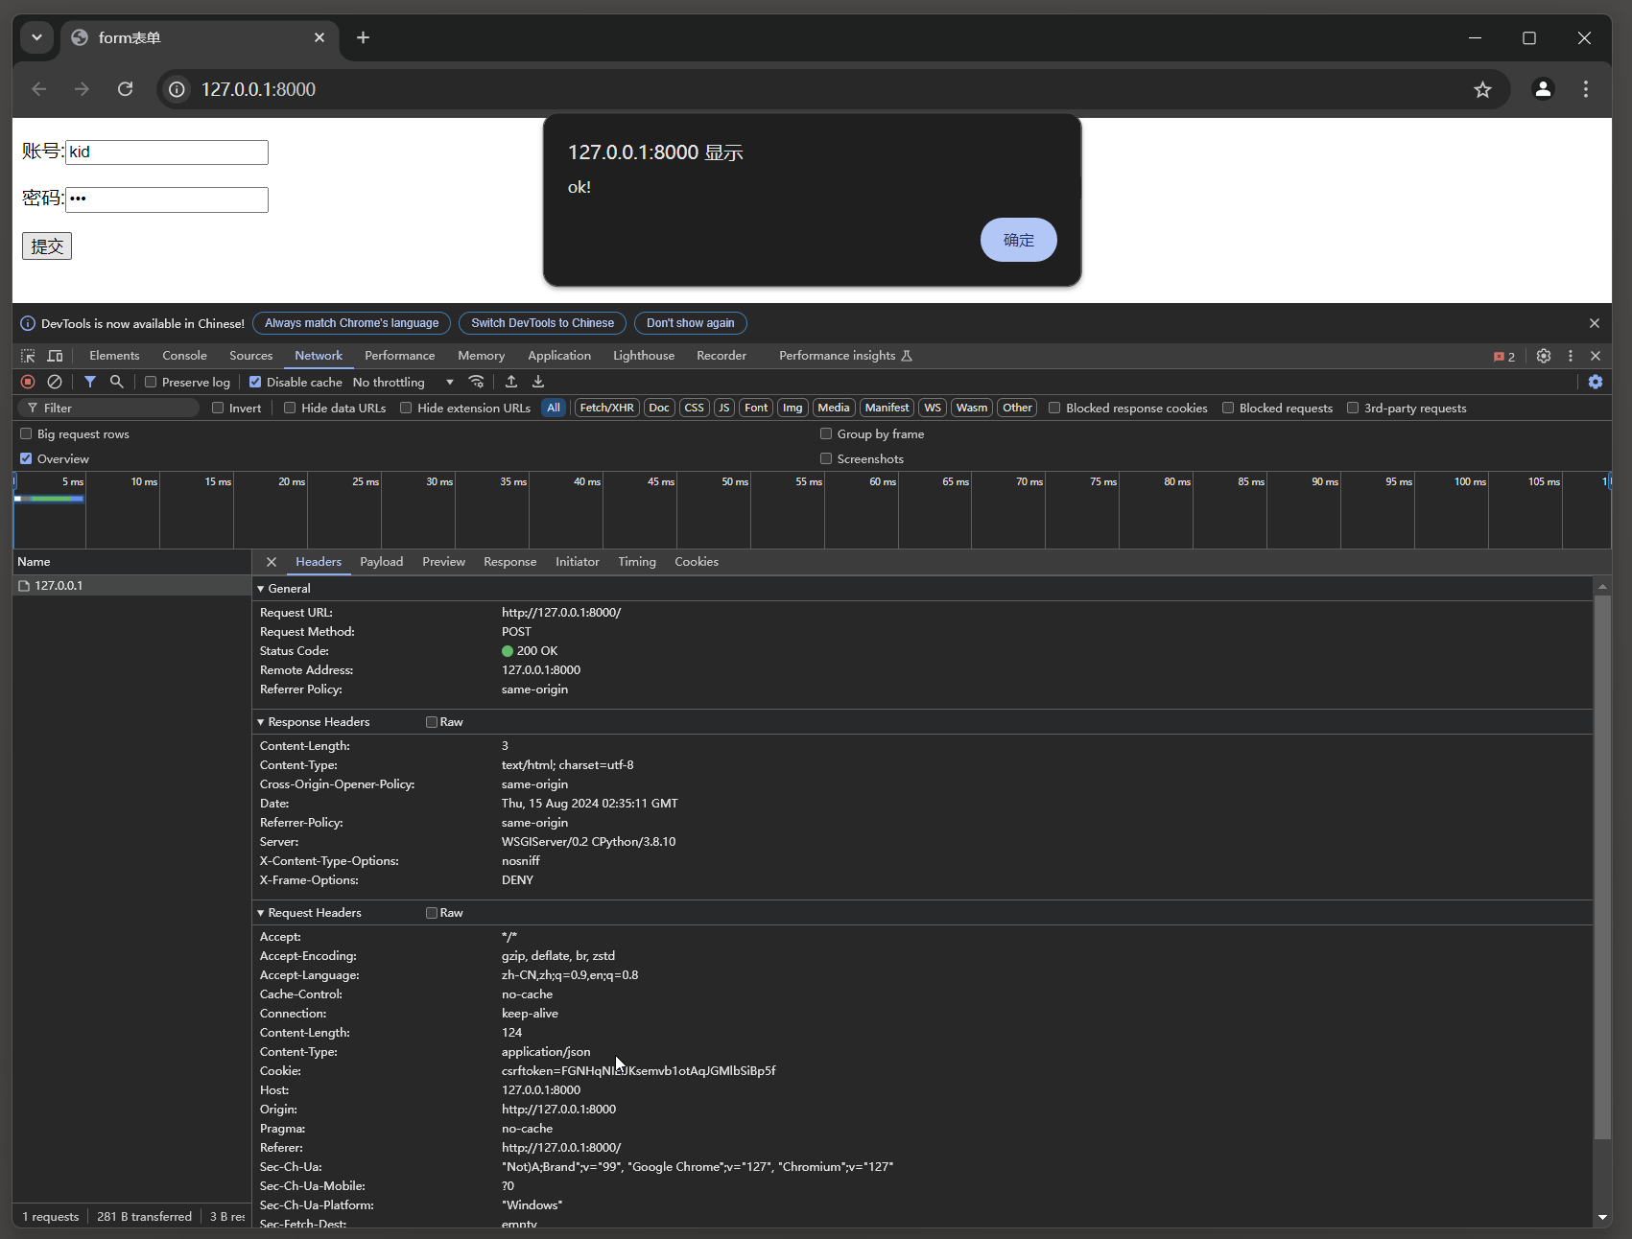Open the No throttling dropdown
The height and width of the screenshot is (1239, 1632).
[403, 382]
